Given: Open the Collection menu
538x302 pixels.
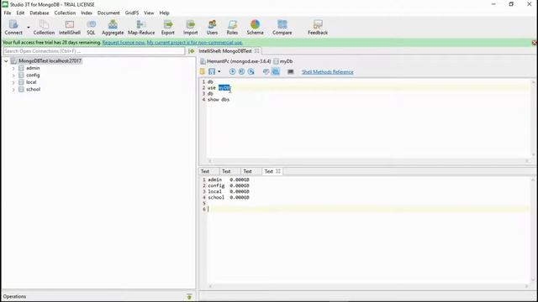Looking at the screenshot, I should pos(65,13).
